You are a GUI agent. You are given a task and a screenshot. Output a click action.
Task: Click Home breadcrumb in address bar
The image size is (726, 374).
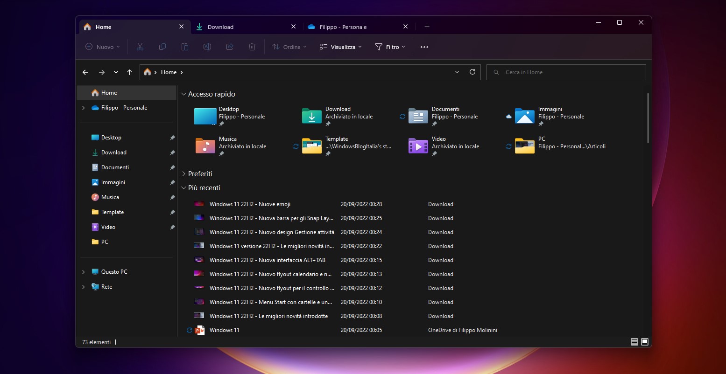(169, 72)
